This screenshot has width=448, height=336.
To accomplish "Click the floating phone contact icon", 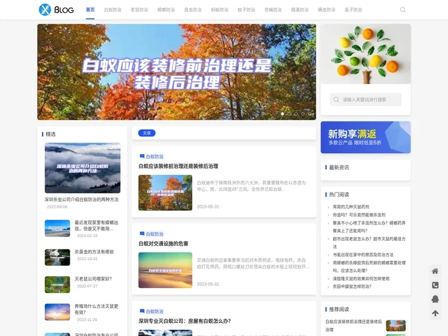I will coord(435,285).
